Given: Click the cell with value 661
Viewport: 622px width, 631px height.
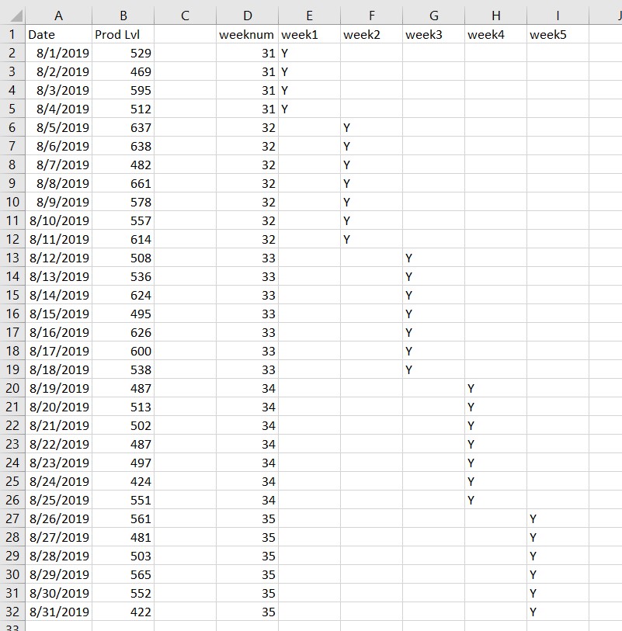Looking at the screenshot, I should pyautogui.click(x=123, y=183).
